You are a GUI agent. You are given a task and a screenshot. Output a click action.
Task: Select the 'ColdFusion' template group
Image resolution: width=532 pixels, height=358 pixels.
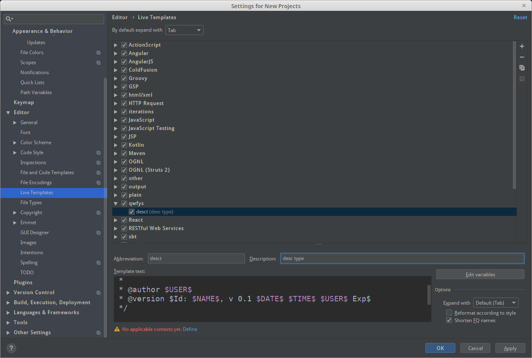point(143,70)
